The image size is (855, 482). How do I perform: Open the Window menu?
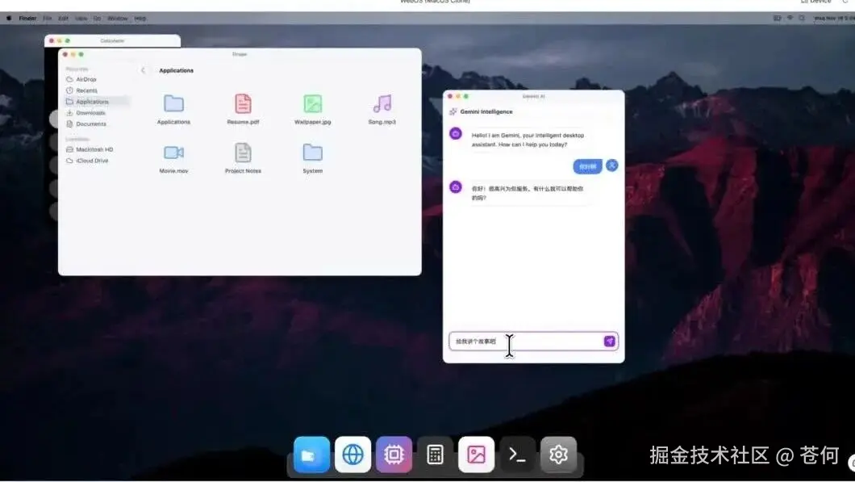point(118,18)
